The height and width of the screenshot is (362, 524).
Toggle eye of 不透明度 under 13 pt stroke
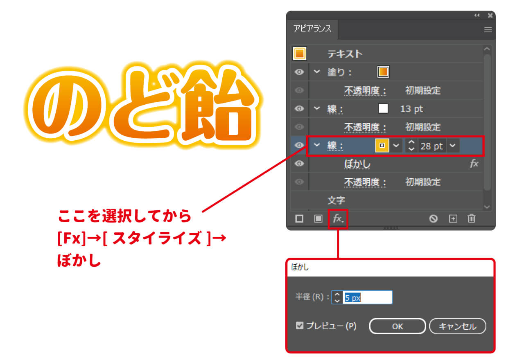coord(300,127)
